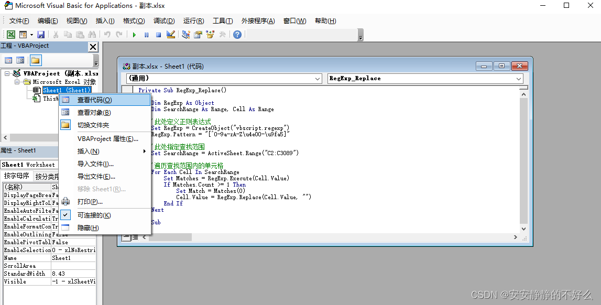Open VBAProject 属性(E)... from context menu

(105, 139)
